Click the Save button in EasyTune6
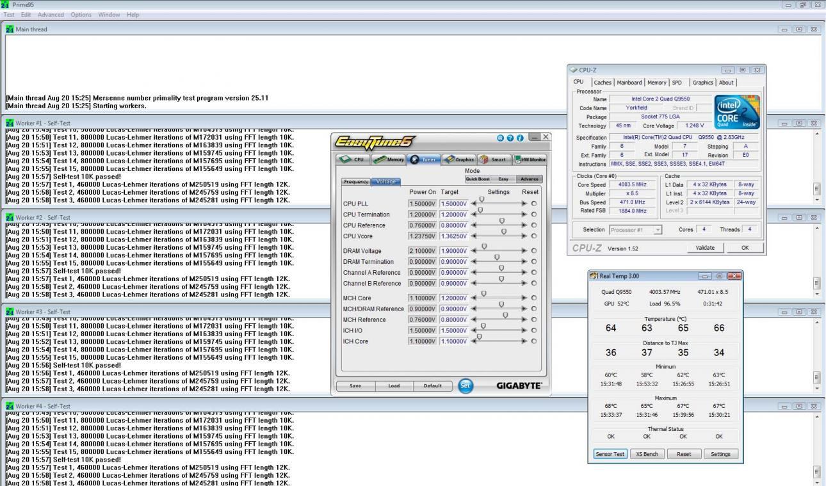The width and height of the screenshot is (826, 486). pyautogui.click(x=356, y=386)
